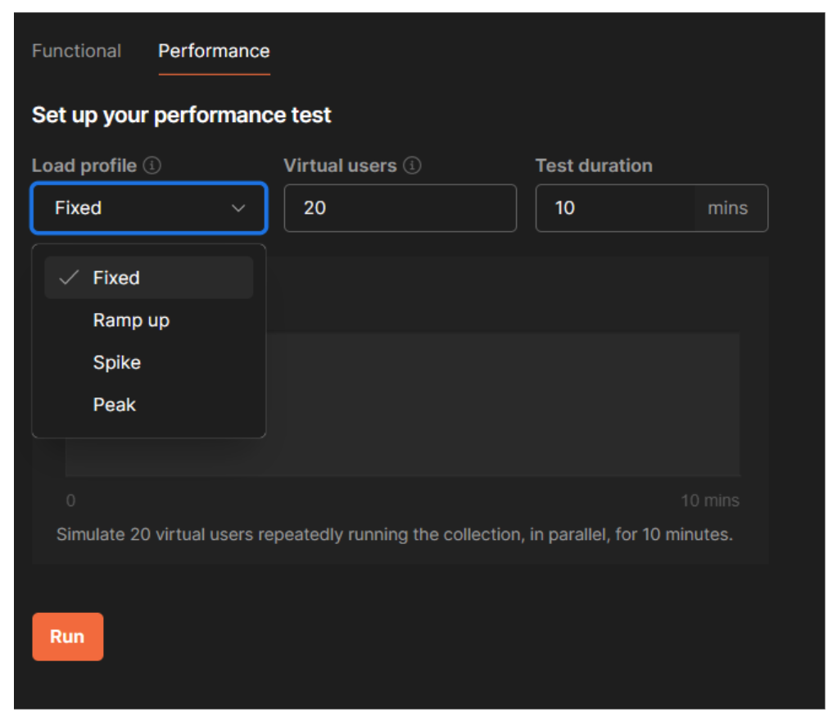Select the Performance tab
837x721 pixels.
tap(214, 51)
